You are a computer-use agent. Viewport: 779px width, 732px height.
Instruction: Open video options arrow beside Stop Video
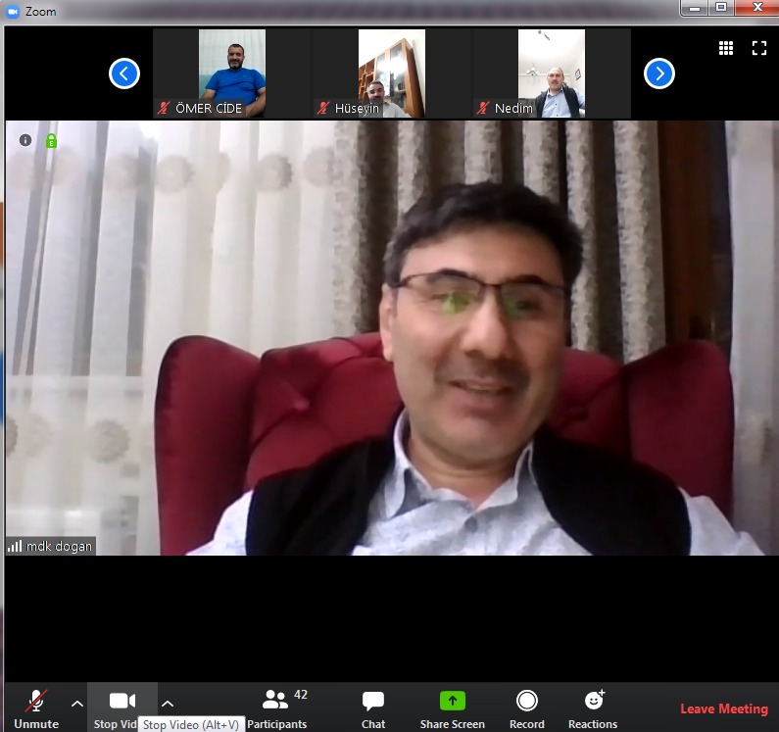pos(168,704)
